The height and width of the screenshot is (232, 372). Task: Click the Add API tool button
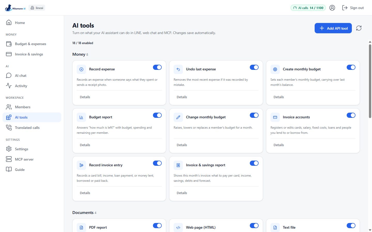click(x=333, y=28)
